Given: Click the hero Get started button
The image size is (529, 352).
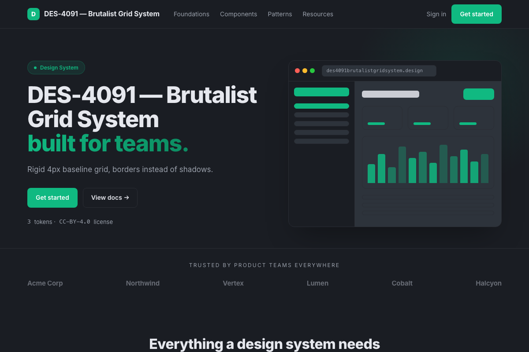Looking at the screenshot, I should [x=52, y=198].
